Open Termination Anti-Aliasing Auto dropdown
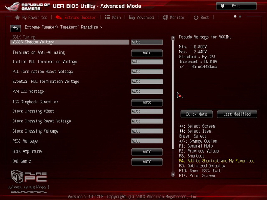 click(147, 53)
